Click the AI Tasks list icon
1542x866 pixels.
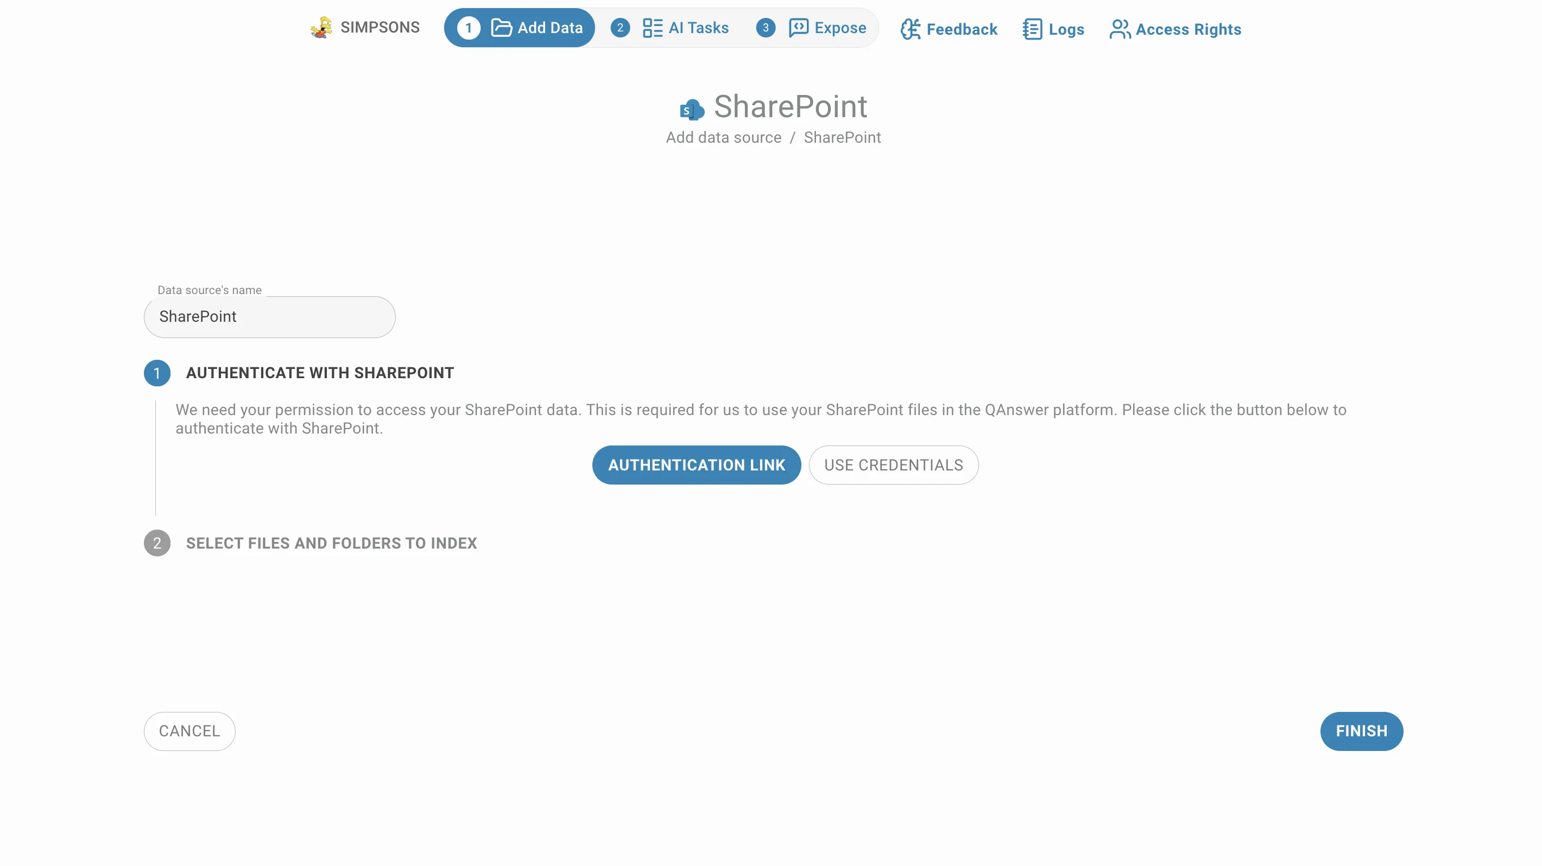653,28
